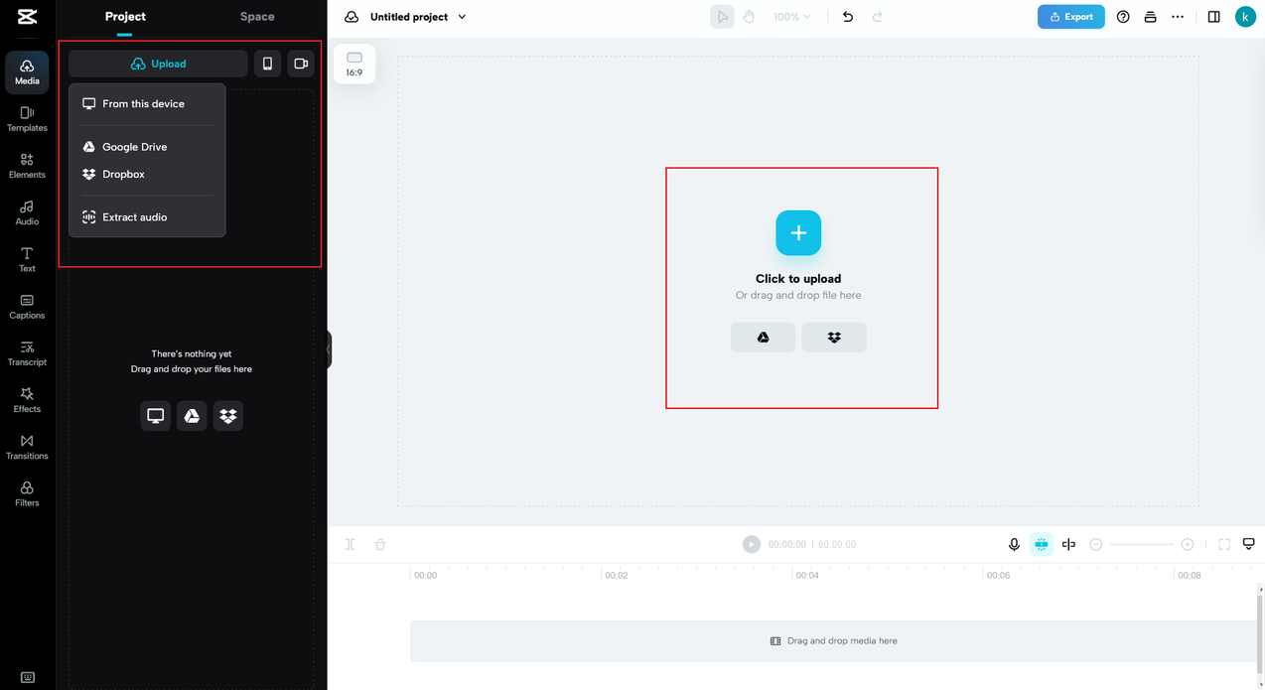This screenshot has width=1265, height=690.
Task: Click the Google Drive icon in media panel
Action: pyautogui.click(x=192, y=416)
